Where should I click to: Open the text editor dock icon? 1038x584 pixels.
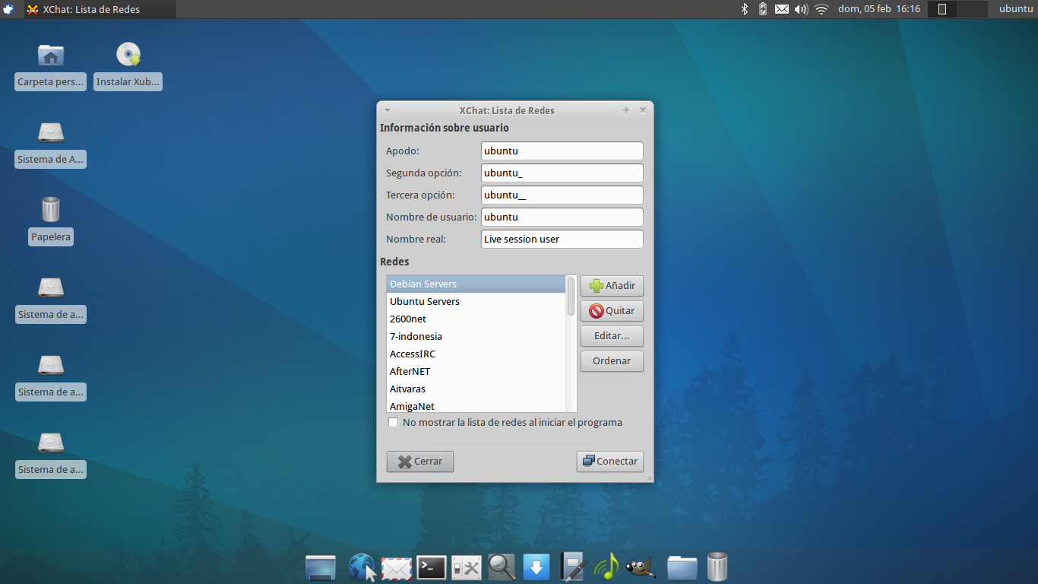click(x=571, y=567)
